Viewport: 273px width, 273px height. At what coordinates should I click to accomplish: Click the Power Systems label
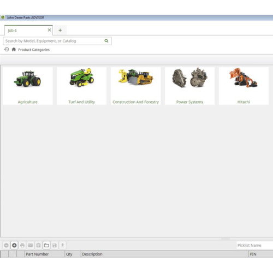189,102
